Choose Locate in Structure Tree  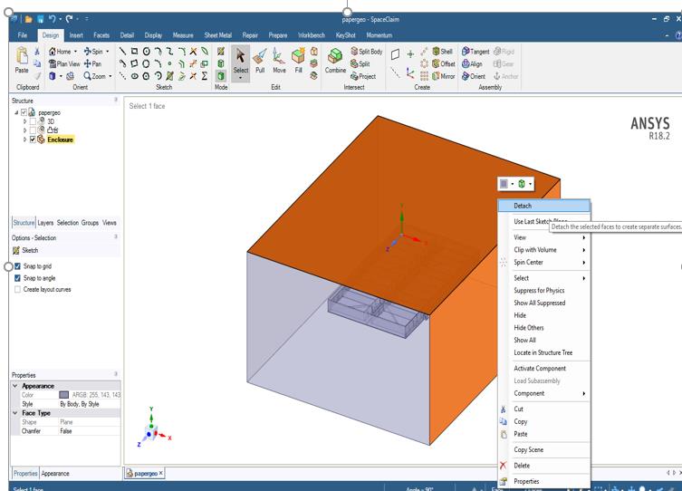coord(544,352)
